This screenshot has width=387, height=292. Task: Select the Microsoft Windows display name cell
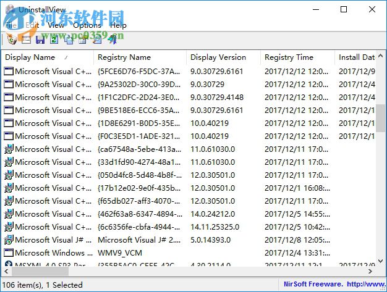[54, 253]
